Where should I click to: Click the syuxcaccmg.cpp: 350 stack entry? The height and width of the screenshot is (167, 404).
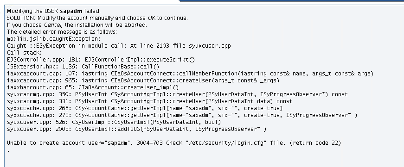coord(177,94)
